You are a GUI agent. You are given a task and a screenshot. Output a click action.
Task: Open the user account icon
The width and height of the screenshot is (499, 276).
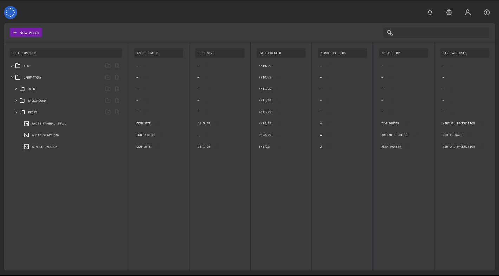pos(468,12)
